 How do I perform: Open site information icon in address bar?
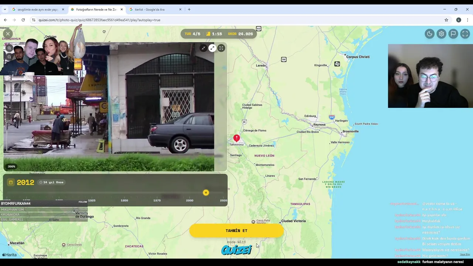point(34,20)
